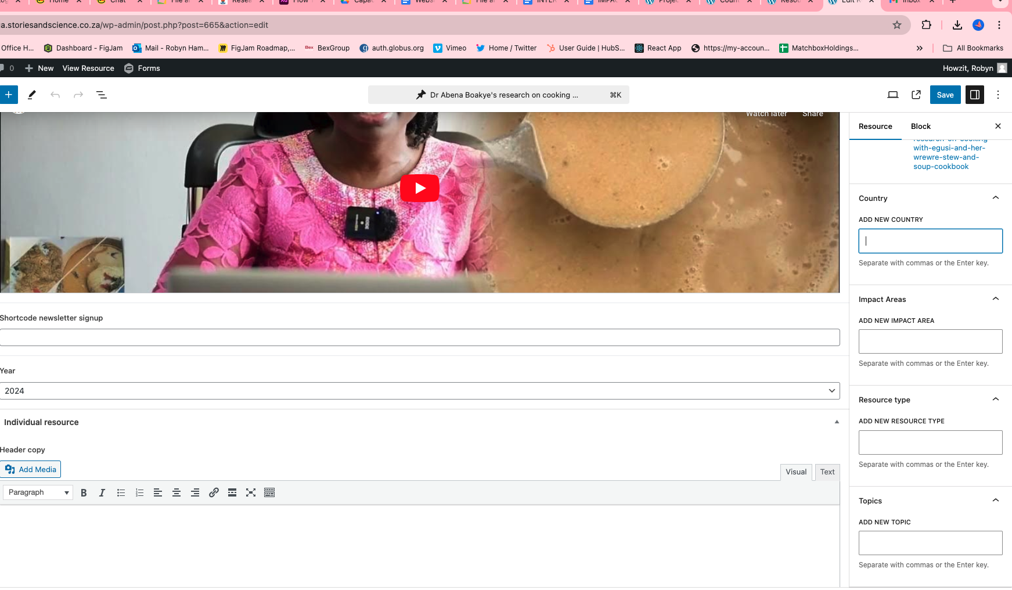
Task: Click the block inserter plus button
Action: pos(9,95)
